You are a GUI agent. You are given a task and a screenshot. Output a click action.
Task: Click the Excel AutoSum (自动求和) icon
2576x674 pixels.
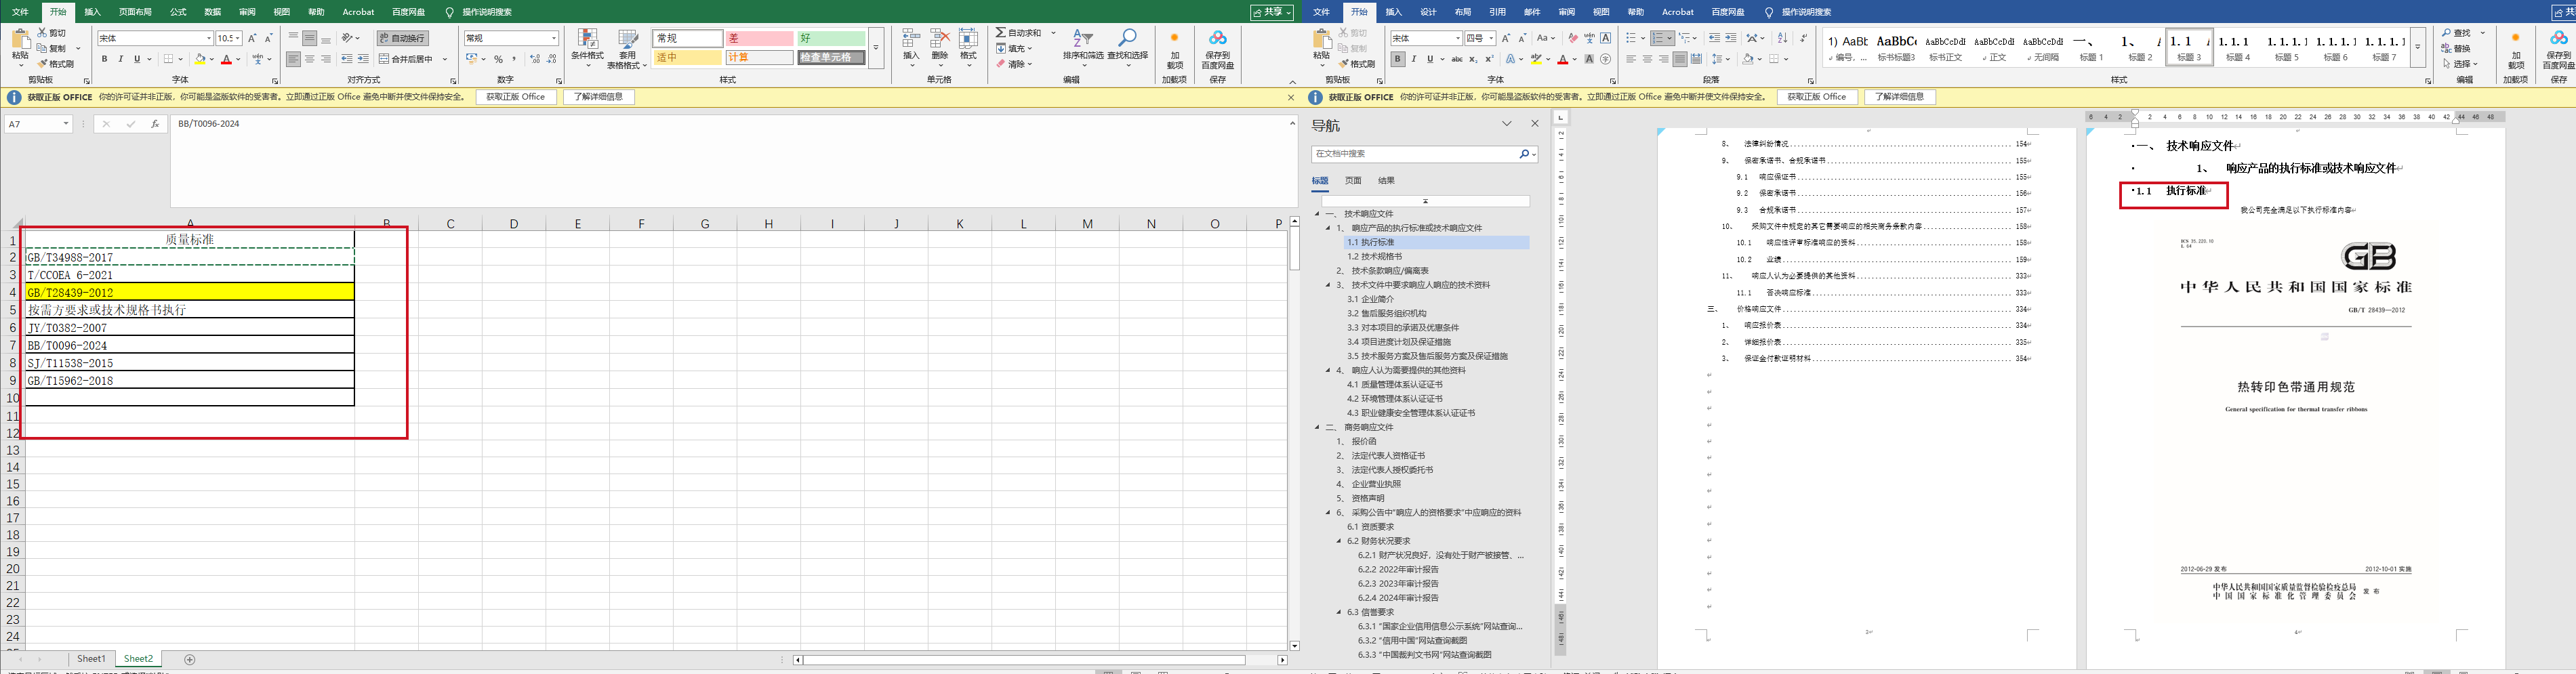tap(1001, 33)
